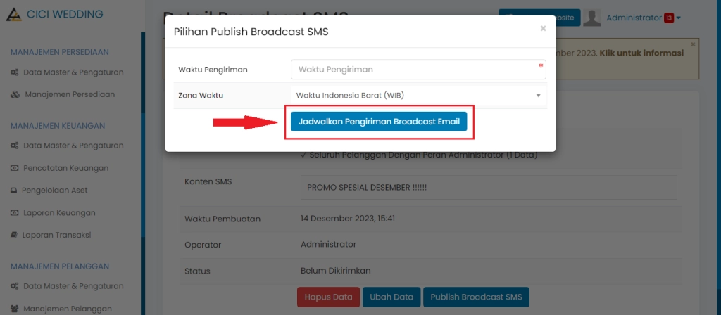Screen dimensions: 721x315
Task: Open Data Master & Pengaturan under Manajemen Pelanggan
Action: (x=73, y=286)
